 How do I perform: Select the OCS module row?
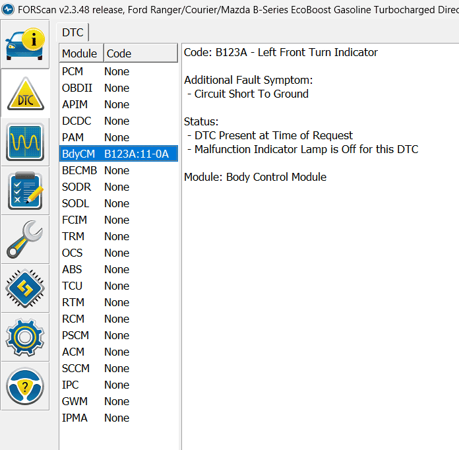point(119,253)
